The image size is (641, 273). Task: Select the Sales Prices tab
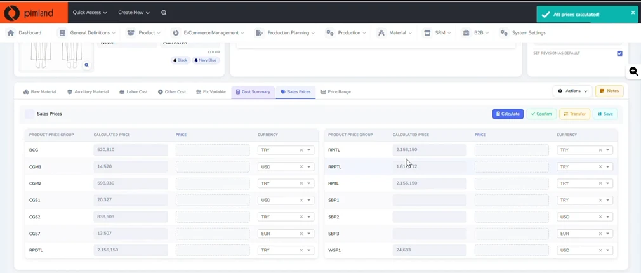click(296, 92)
